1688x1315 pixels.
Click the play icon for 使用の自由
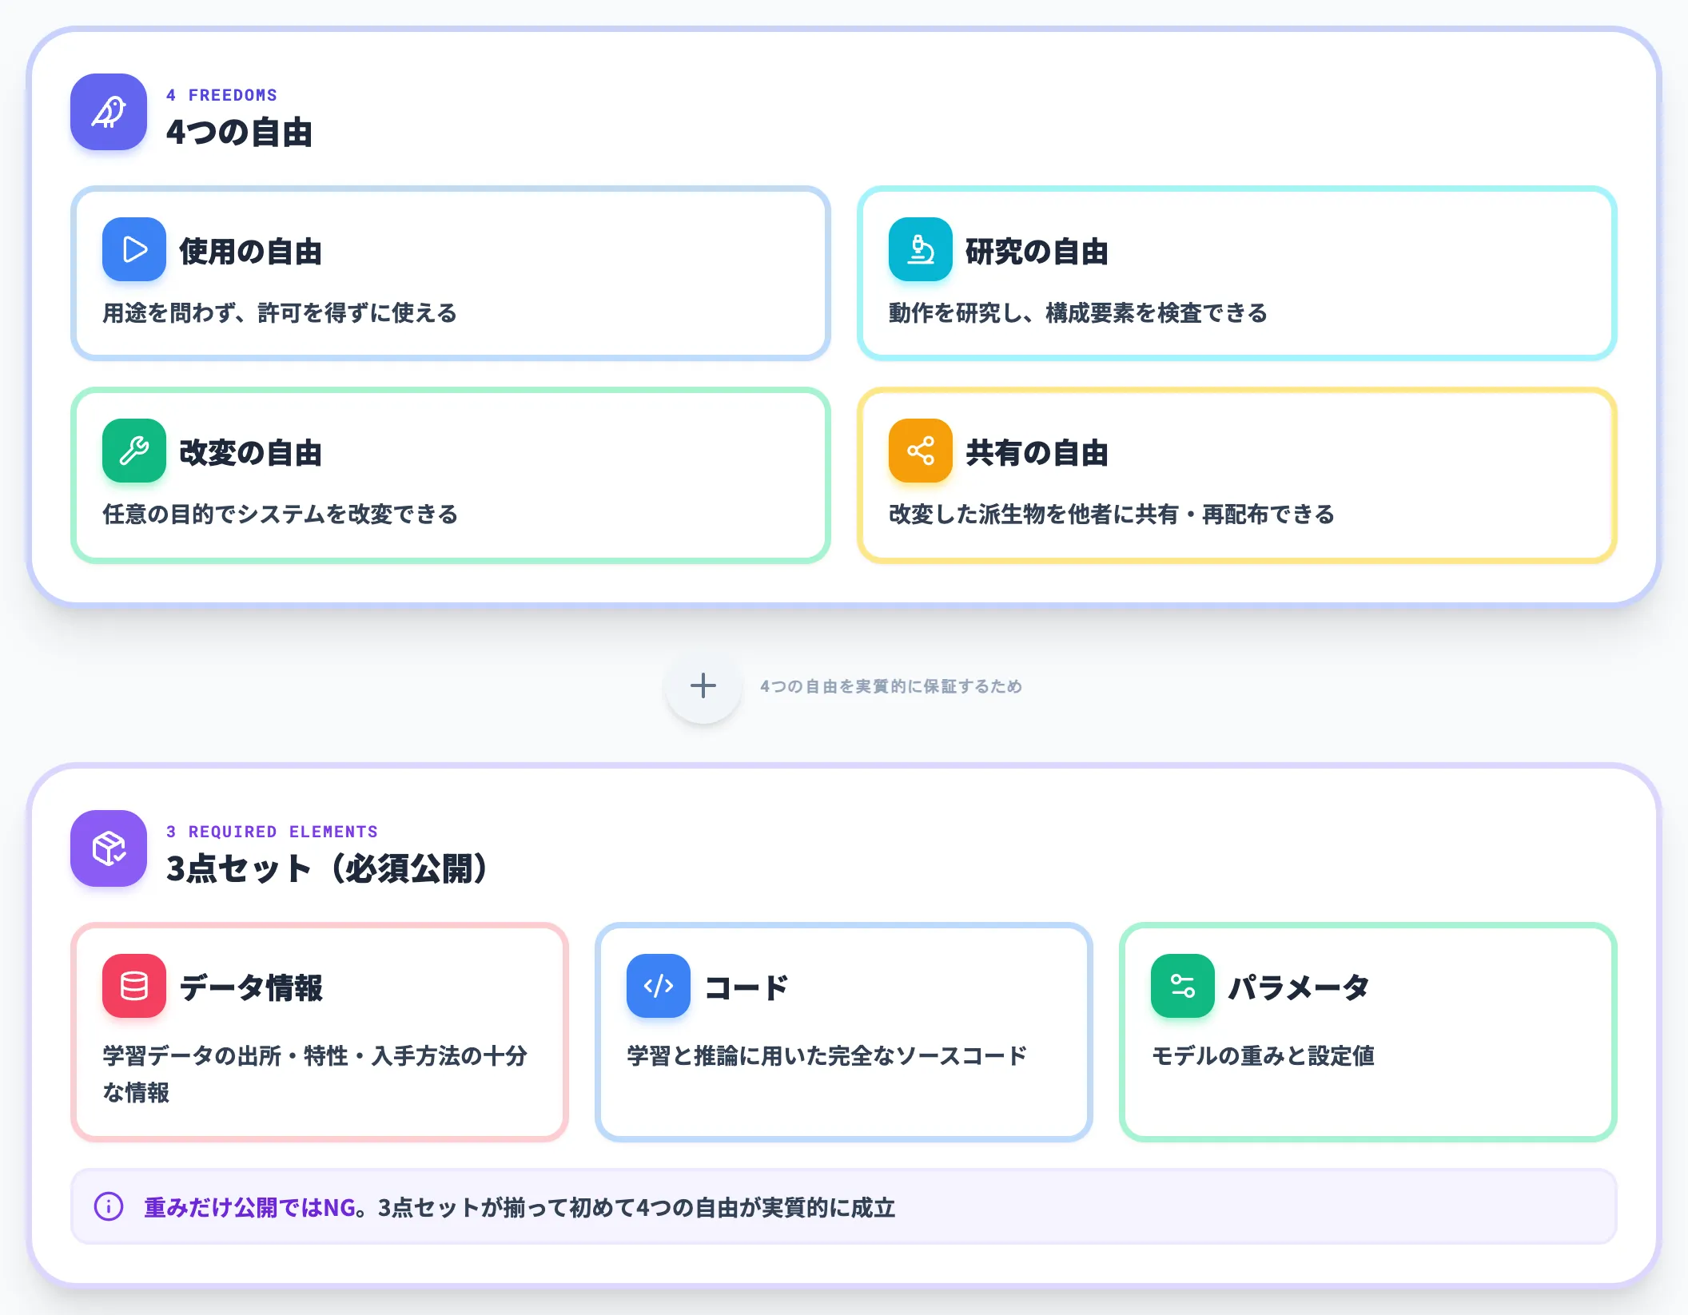click(134, 249)
